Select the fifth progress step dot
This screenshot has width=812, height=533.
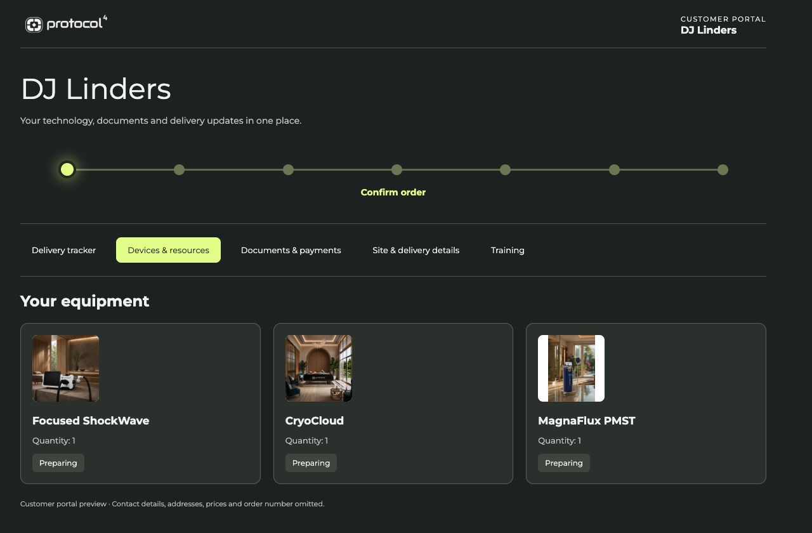(505, 169)
